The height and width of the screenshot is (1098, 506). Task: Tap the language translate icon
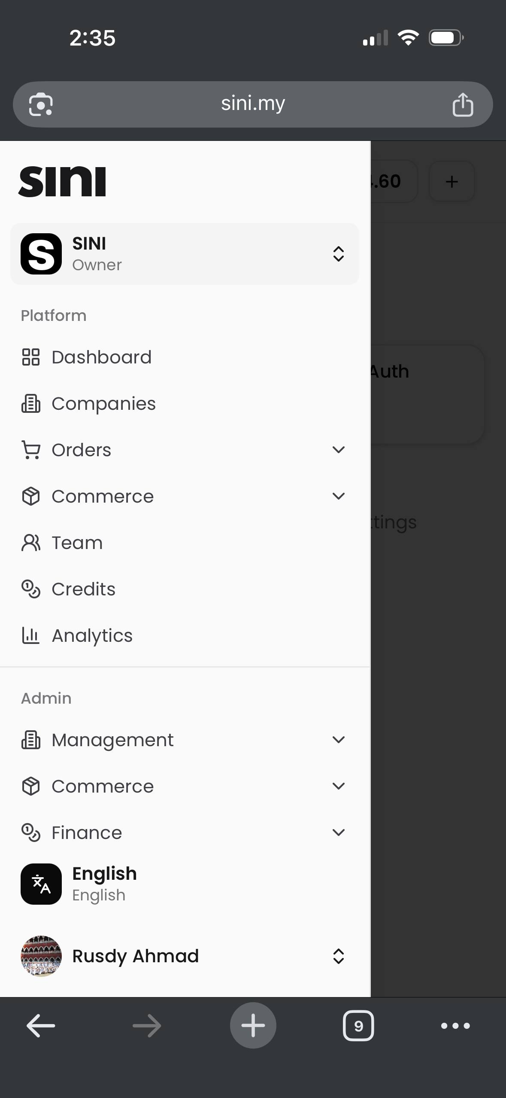coord(41,884)
